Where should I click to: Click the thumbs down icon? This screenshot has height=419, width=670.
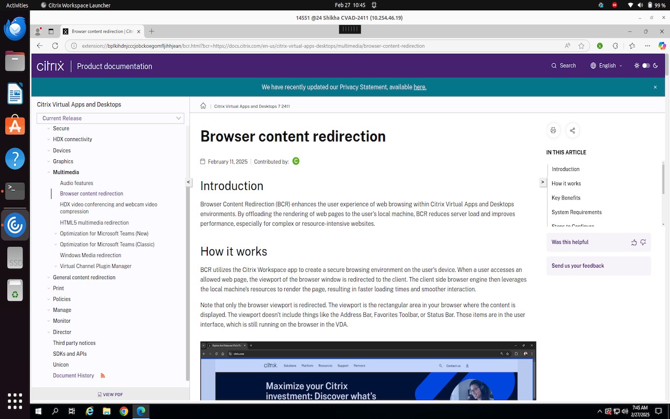[643, 242]
